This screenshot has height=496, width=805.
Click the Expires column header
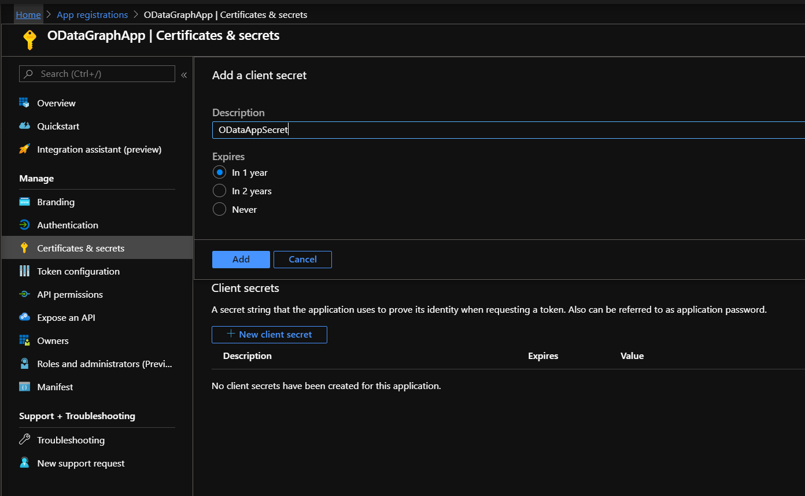click(x=543, y=356)
